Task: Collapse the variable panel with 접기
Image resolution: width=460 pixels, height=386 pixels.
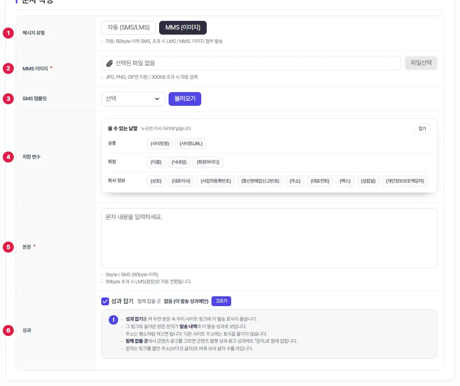Action: (x=422, y=129)
